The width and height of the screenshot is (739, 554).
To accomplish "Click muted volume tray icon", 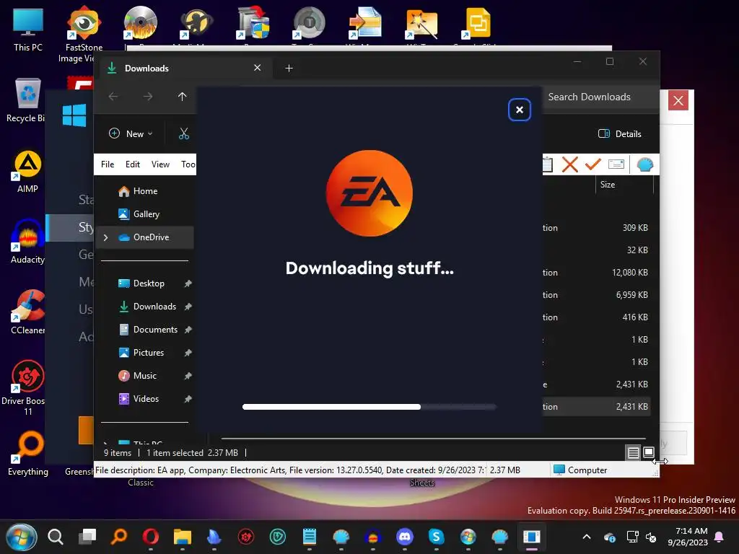I will point(651,537).
